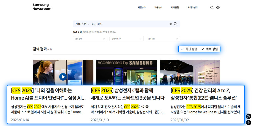Screen dimensions: 253x126
Task: Click the scroll-to-top arrow button
Action: click(x=248, y=123)
